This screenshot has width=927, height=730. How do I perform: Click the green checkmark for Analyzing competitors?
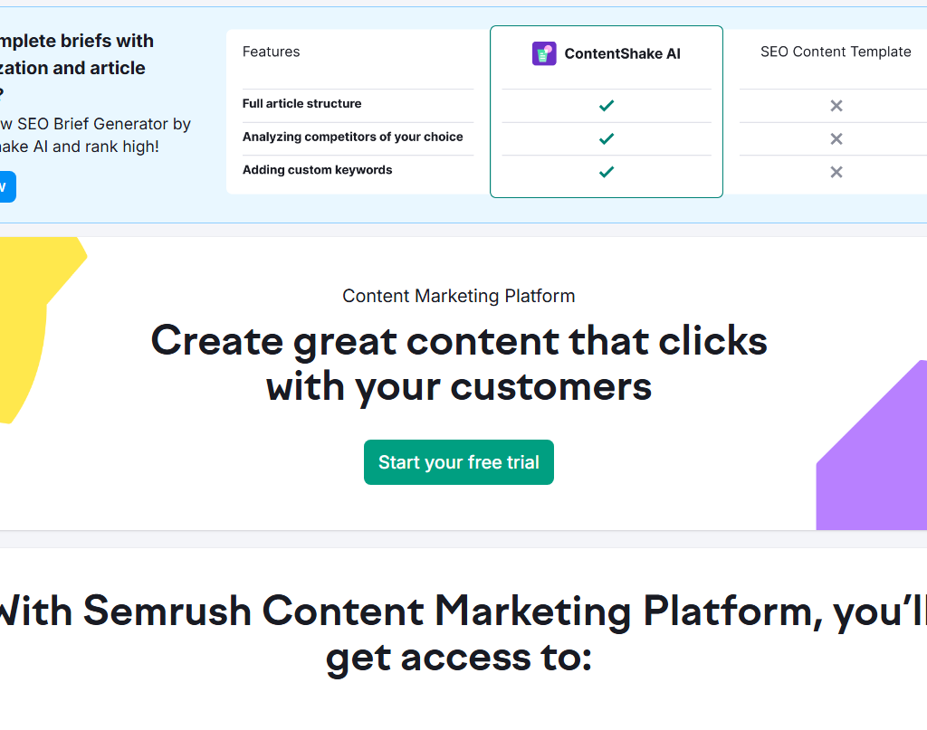tap(607, 138)
